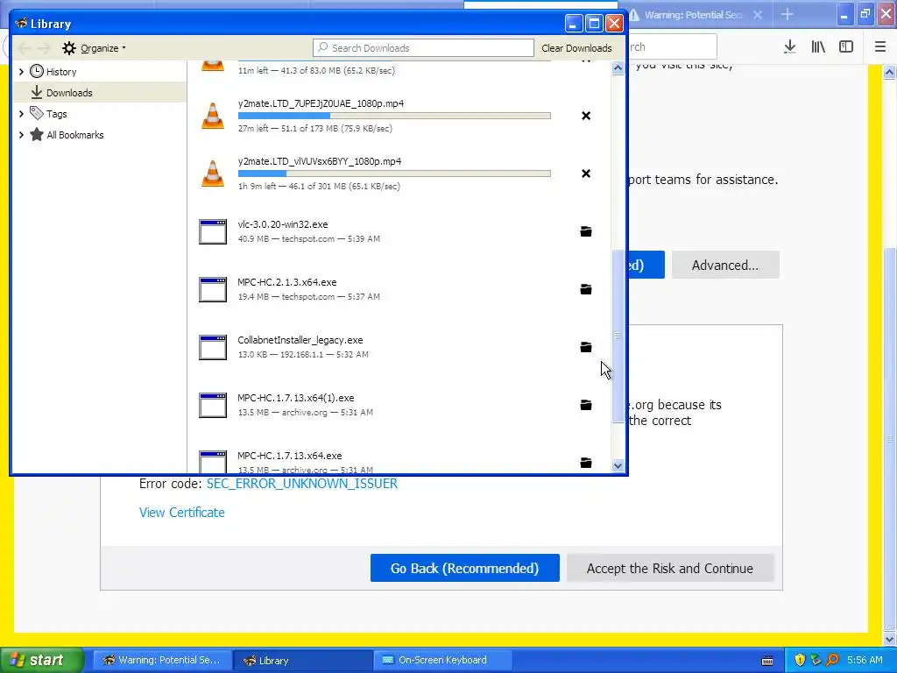
Task: Open the Windows start button
Action: coord(42,660)
